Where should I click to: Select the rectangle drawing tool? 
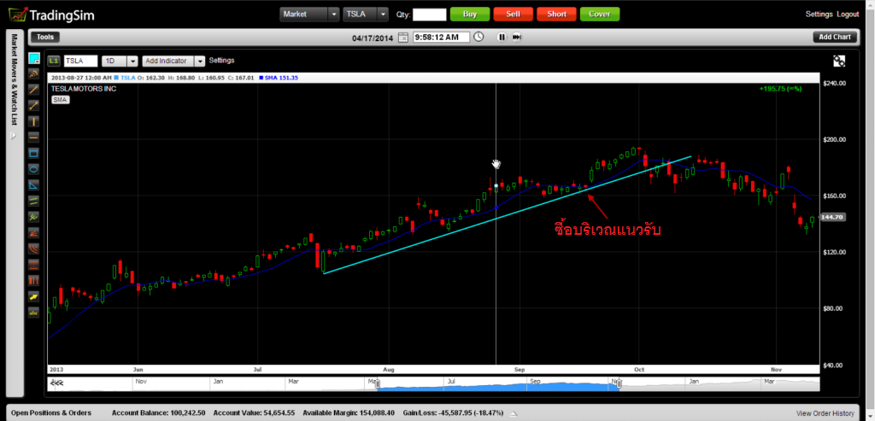coord(34,153)
